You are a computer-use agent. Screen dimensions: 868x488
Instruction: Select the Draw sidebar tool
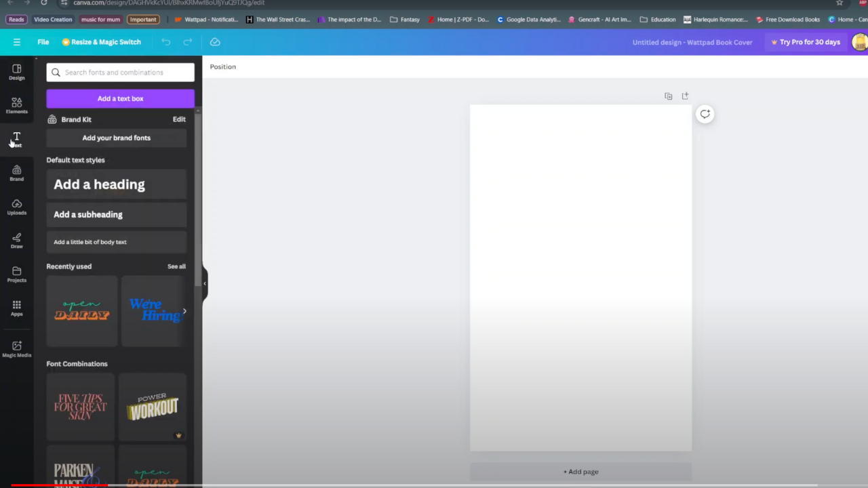pos(16,241)
